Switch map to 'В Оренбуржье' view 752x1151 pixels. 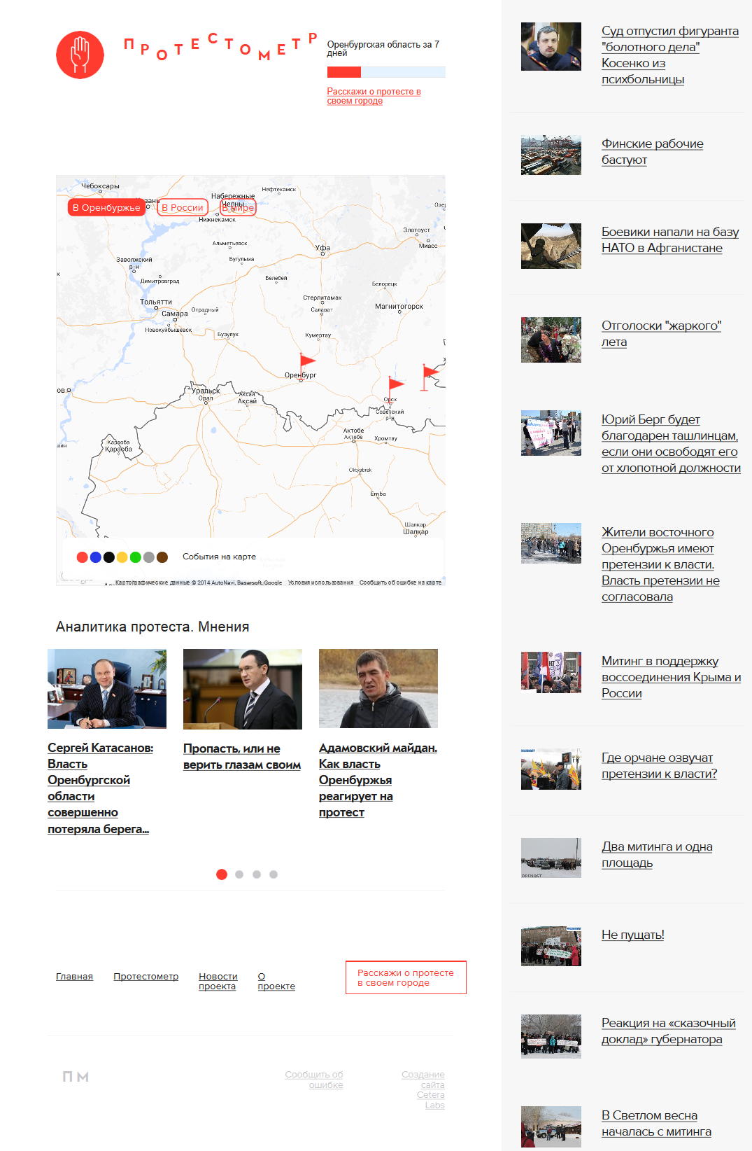pos(106,208)
